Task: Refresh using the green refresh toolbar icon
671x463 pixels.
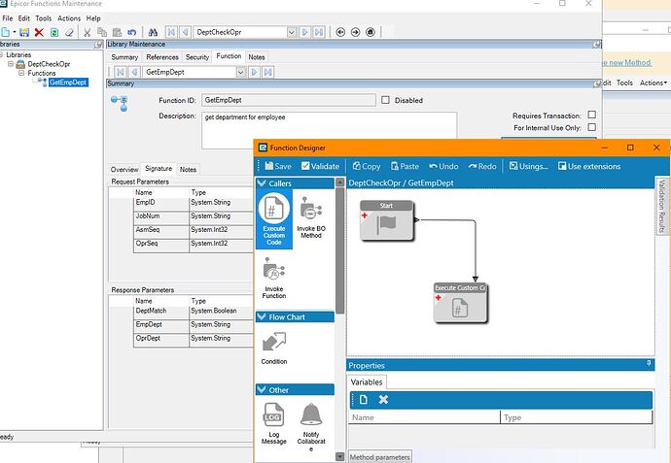Action: [54, 32]
